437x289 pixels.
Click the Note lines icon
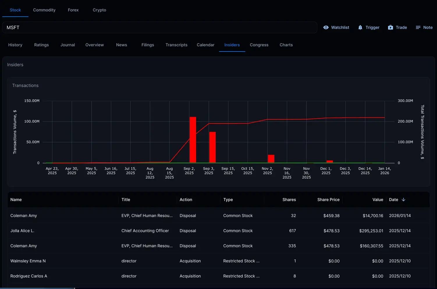pos(418,27)
